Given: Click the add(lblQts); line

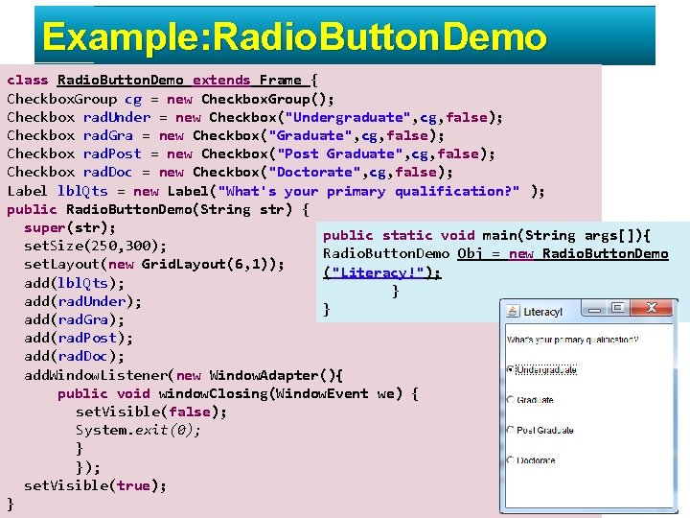Looking at the screenshot, I should [74, 283].
